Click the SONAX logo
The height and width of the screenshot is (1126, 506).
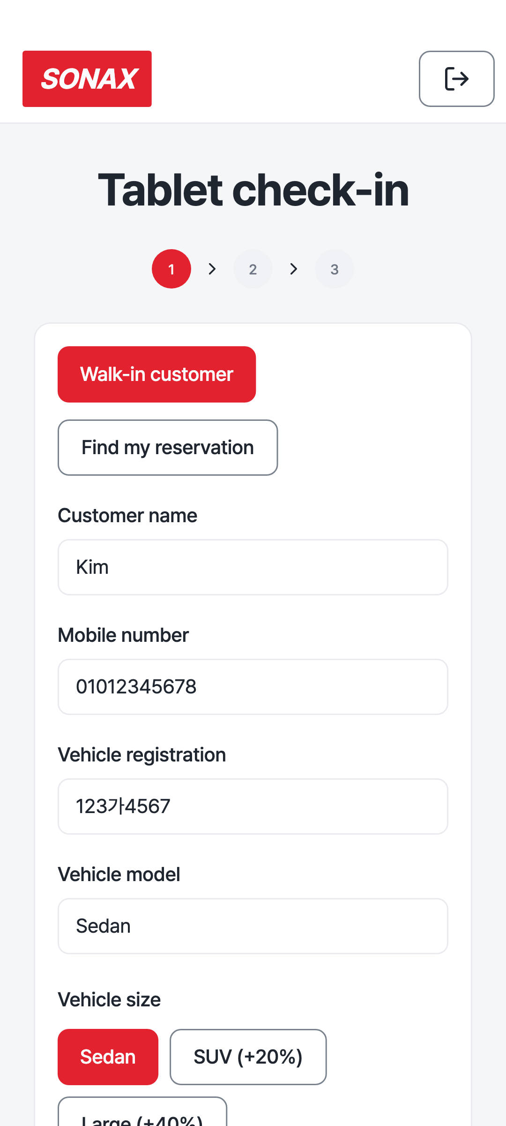(x=87, y=79)
